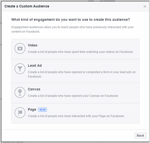Pick the Canvas option heading
Viewport: 150px width, 143px height.
pos(34,89)
